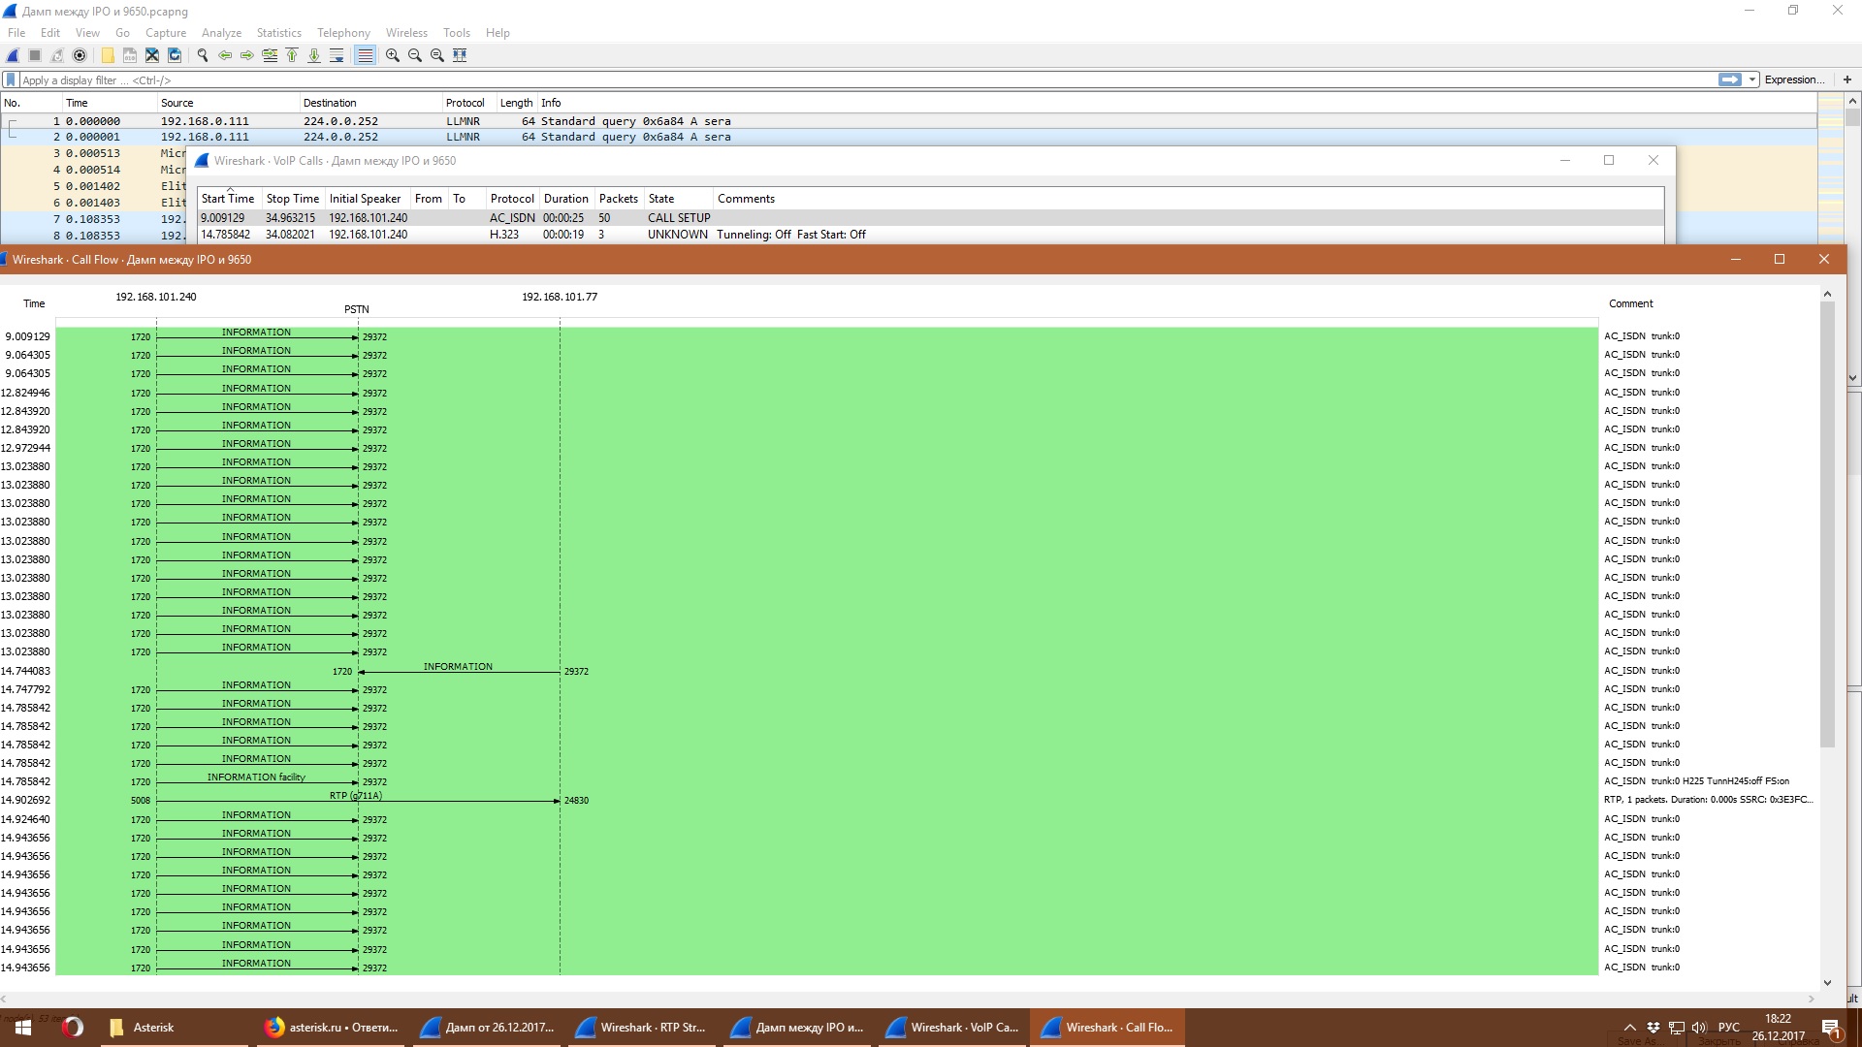Open capture options gear icon

[x=80, y=55]
